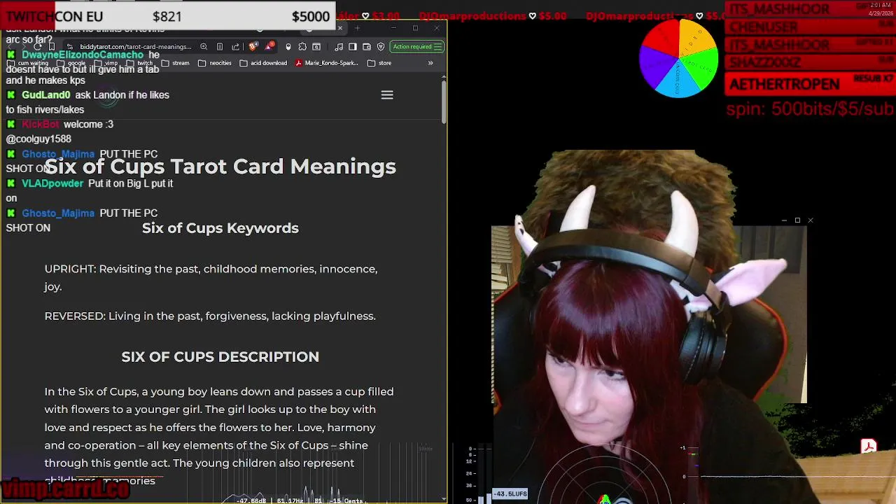The width and height of the screenshot is (896, 504).
Task: Toggle the browser sidebar panel icon
Action: pyautogui.click(x=353, y=47)
